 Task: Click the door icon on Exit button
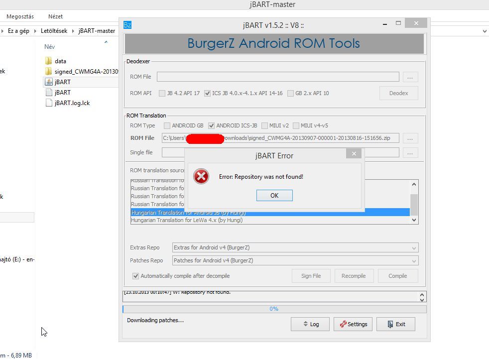click(390, 324)
